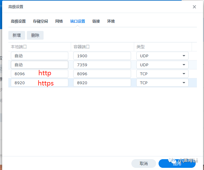
Task: Open the TCP type dropdown for port 8096
Action: (x=162, y=74)
